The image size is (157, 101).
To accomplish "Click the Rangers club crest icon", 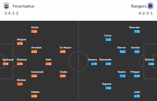I will point(150,6).
